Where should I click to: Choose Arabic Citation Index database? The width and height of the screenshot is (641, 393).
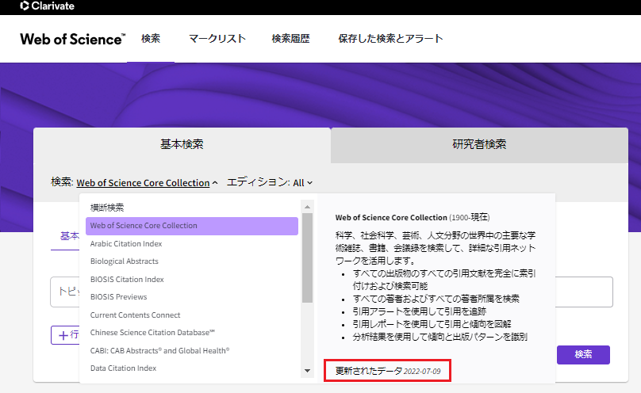pyautogui.click(x=126, y=243)
